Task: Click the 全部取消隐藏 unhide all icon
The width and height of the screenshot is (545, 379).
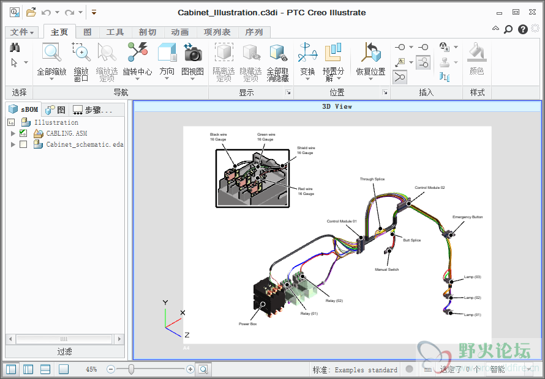Action: 278,52
